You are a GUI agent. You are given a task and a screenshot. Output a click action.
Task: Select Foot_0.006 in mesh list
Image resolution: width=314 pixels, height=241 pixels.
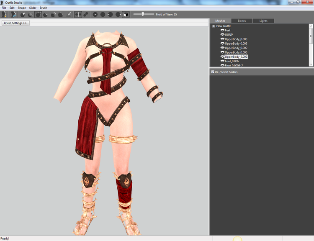coord(232,61)
